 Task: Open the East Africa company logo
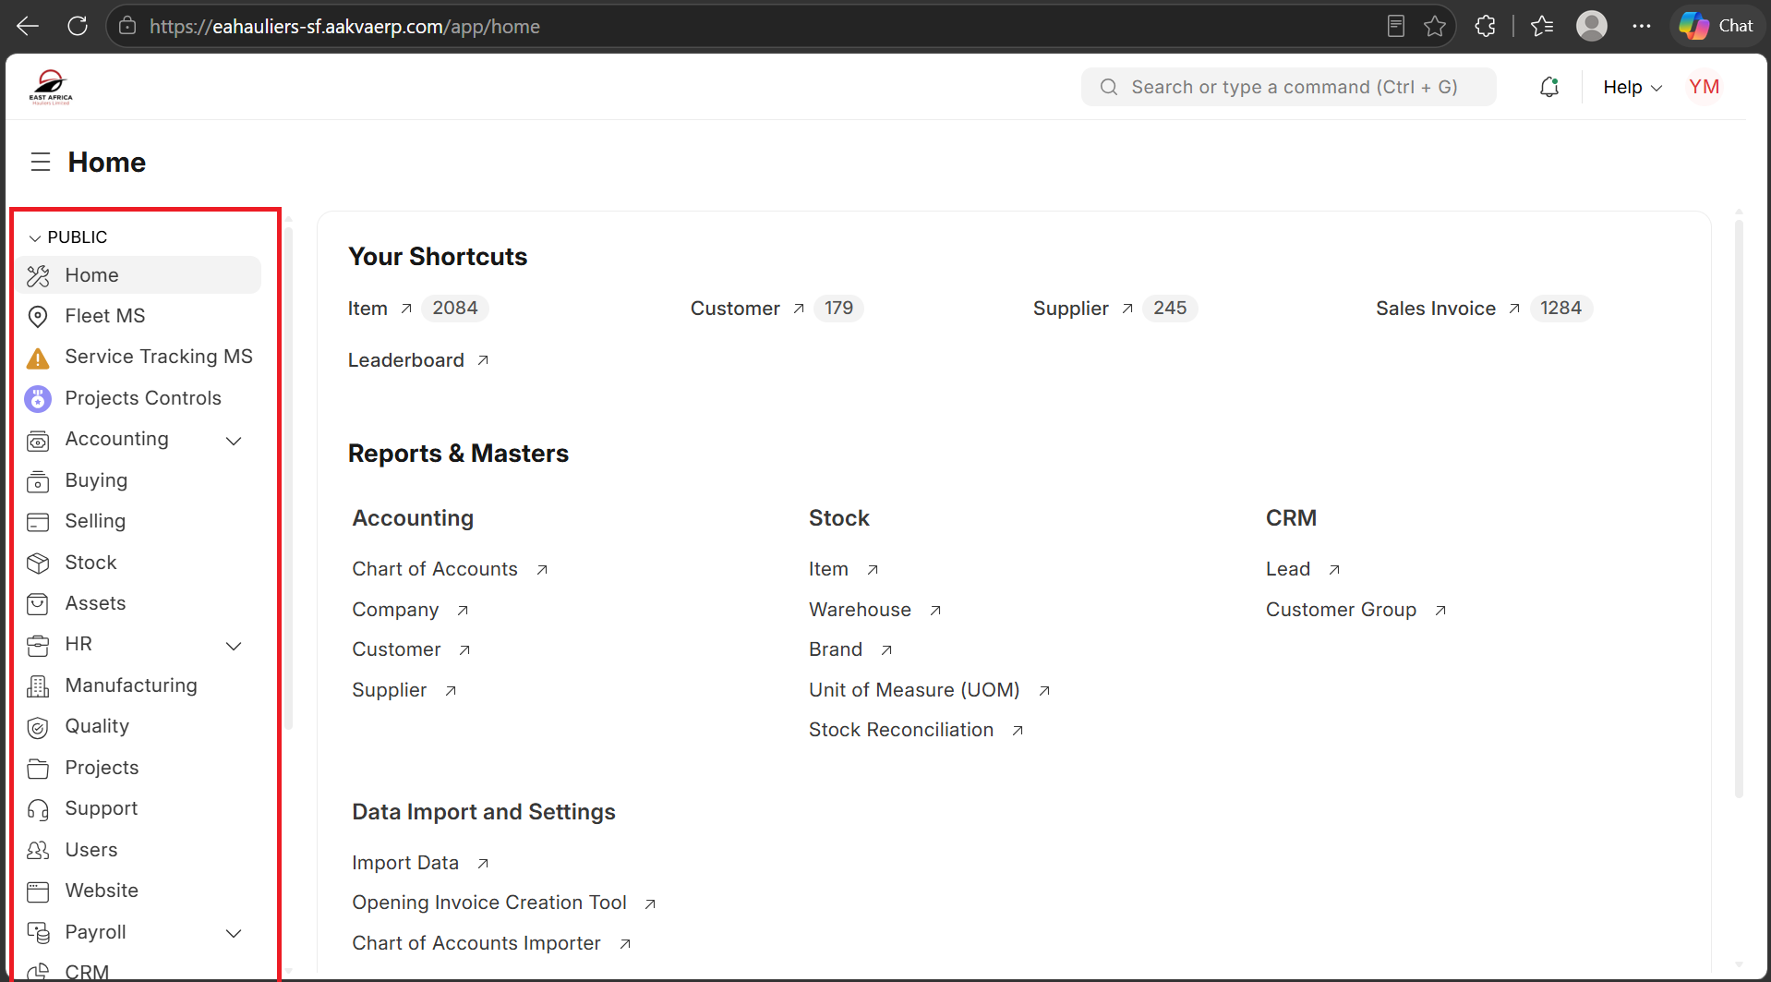(51, 87)
